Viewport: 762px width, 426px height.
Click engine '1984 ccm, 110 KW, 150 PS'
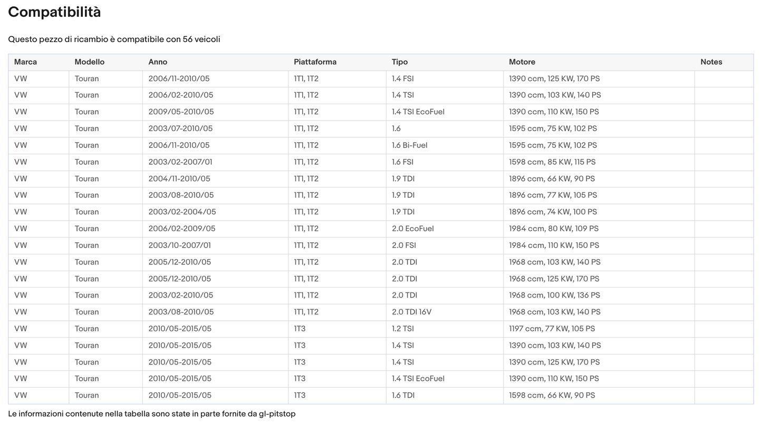(554, 245)
